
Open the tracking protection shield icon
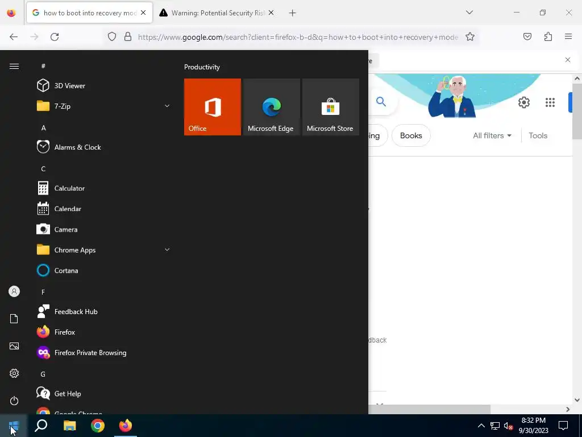(x=112, y=36)
